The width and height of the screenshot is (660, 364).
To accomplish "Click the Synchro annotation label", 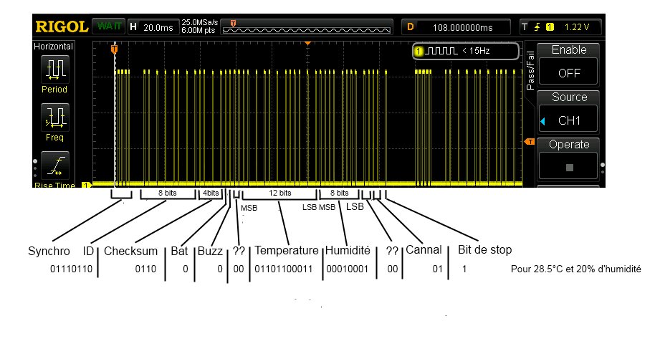I will (49, 252).
